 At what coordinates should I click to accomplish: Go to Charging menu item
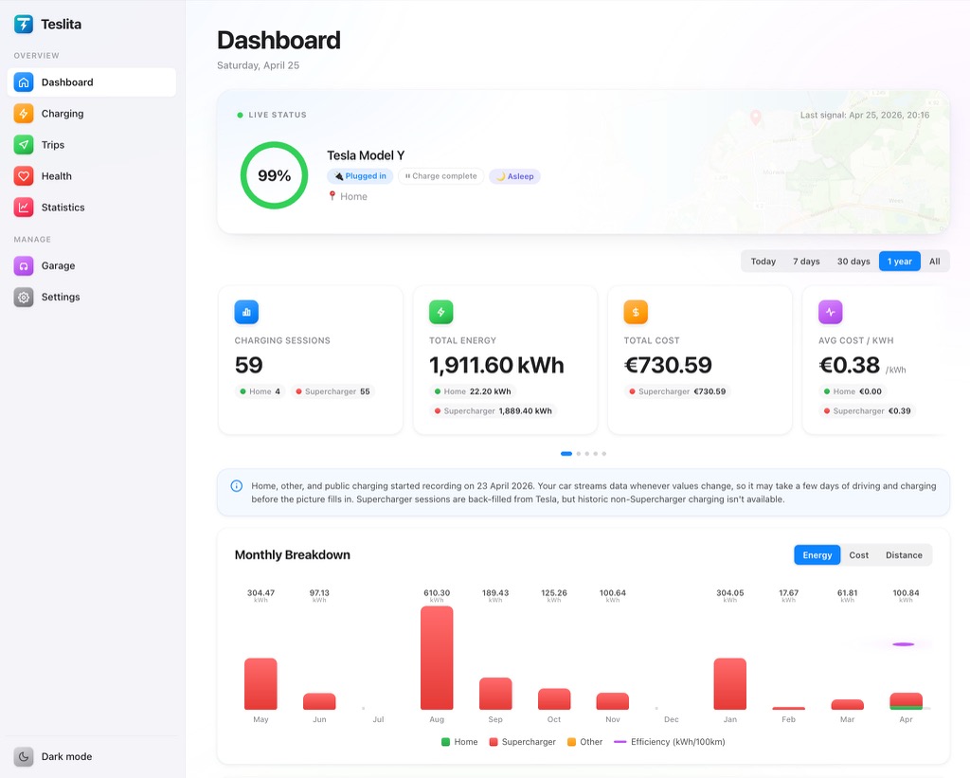[92, 114]
